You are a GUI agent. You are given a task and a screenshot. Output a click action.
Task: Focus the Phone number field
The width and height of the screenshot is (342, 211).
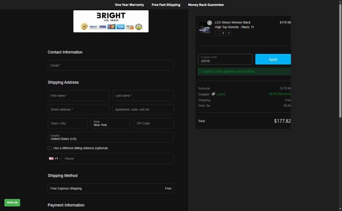coord(118,159)
